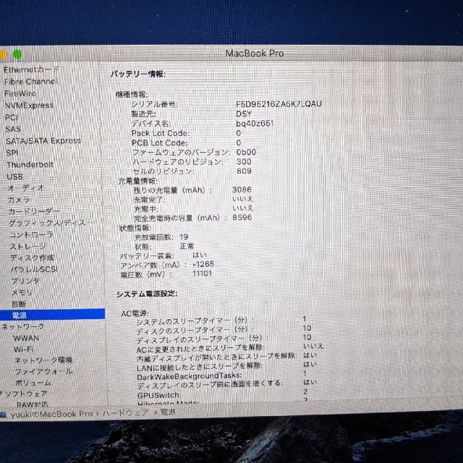Click manufacturer value DSY
Viewport: 463px width, 463px height.
click(x=244, y=114)
